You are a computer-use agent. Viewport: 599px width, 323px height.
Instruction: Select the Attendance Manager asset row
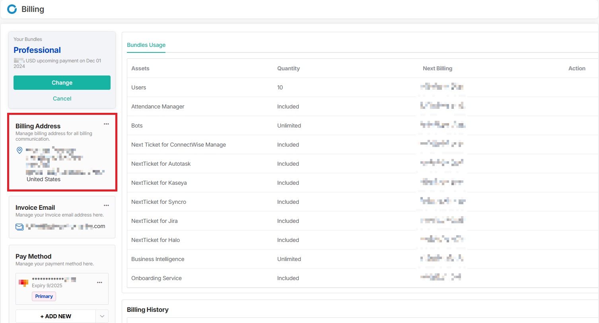tap(158, 106)
